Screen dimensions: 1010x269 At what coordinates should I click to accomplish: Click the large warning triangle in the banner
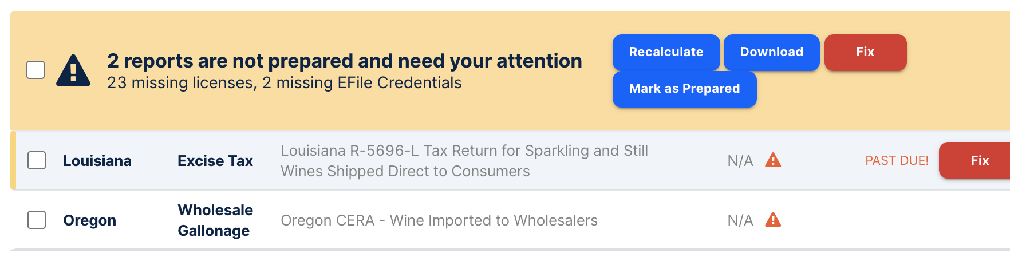click(x=73, y=70)
